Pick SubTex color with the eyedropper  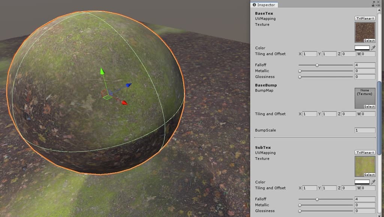373,182
